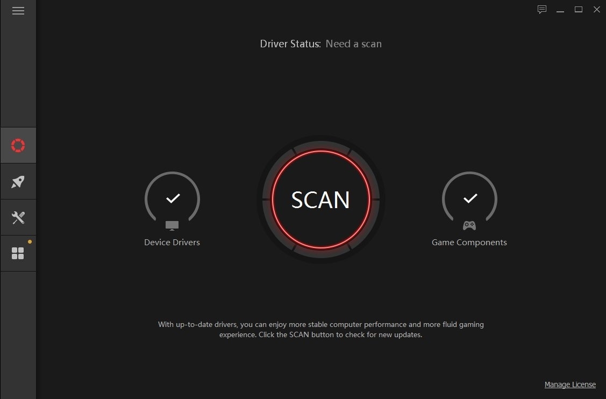Click the gamepad icon under Game Components gauge
Viewport: 606px width, 399px height.
469,225
